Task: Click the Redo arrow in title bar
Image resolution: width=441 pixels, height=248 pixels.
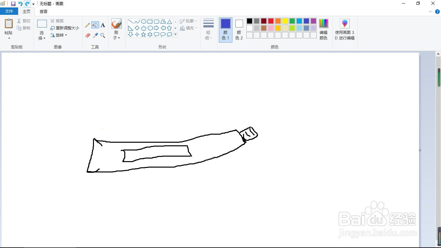Action: click(x=27, y=4)
